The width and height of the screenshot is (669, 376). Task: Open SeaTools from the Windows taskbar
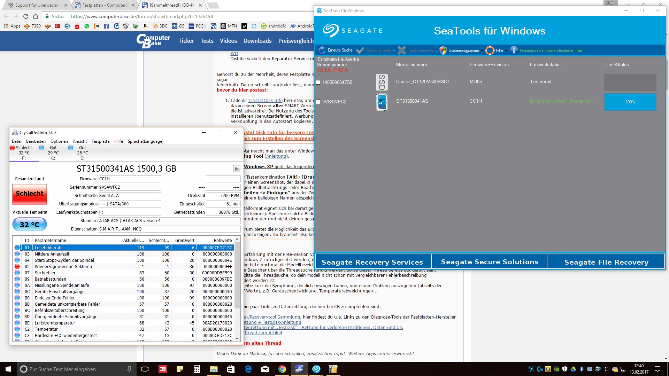coord(316,369)
